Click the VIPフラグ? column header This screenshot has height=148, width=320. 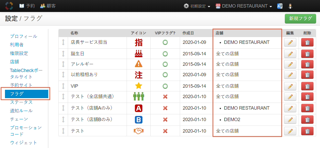pyautogui.click(x=165, y=33)
